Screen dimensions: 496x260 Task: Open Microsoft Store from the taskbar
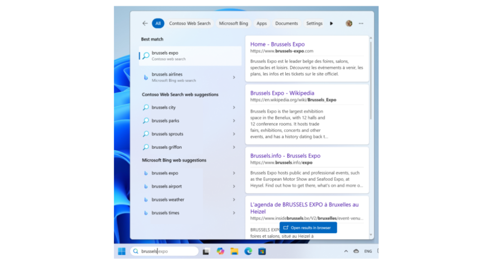point(262,251)
